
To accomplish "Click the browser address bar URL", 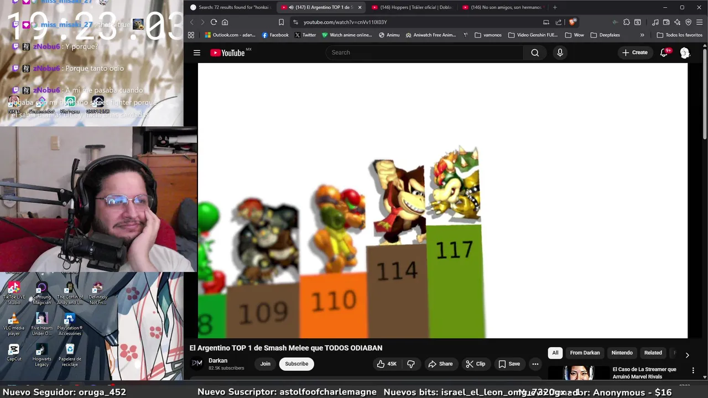I will coord(345,22).
